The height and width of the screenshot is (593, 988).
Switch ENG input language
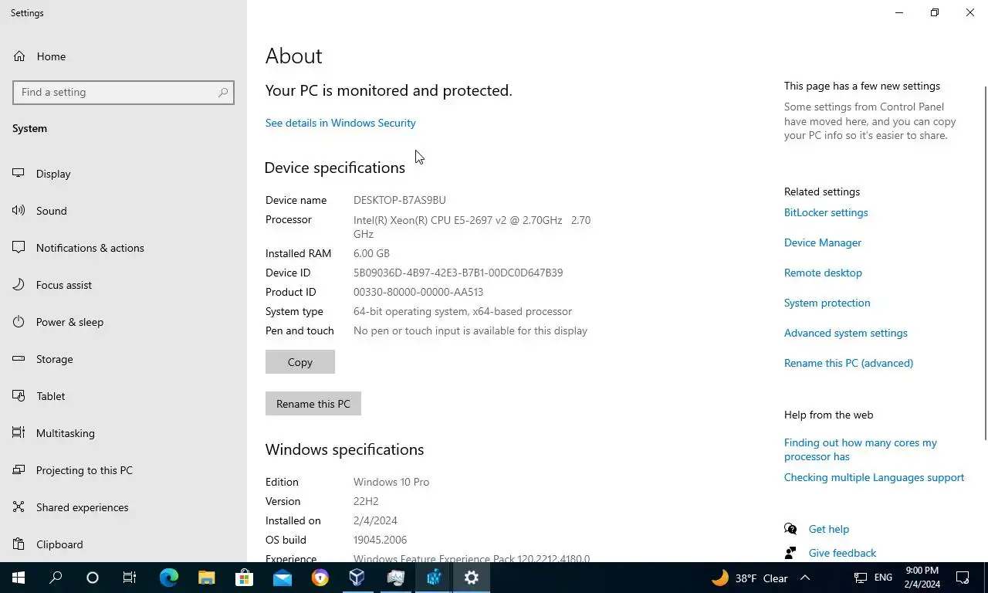[x=883, y=578]
